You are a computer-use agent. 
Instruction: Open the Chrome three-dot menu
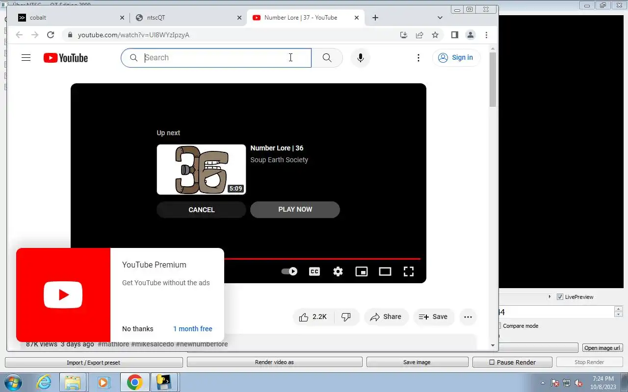486,35
